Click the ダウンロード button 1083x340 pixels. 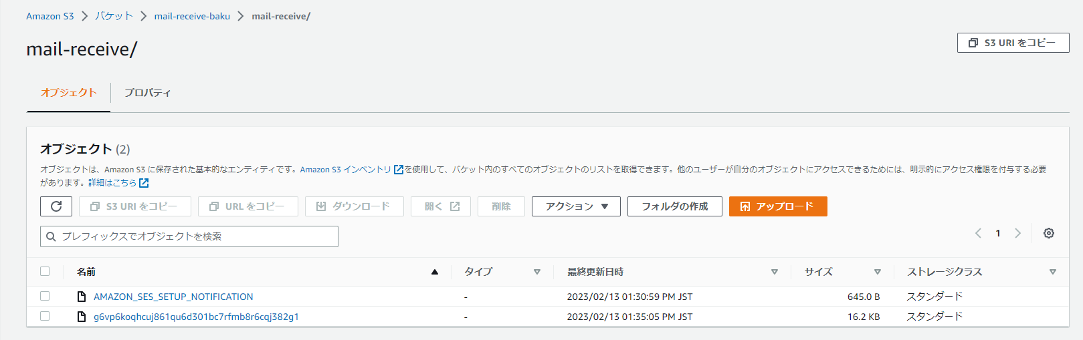(x=355, y=206)
